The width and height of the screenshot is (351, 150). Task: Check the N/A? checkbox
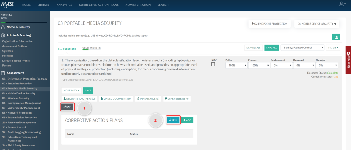[213, 64]
